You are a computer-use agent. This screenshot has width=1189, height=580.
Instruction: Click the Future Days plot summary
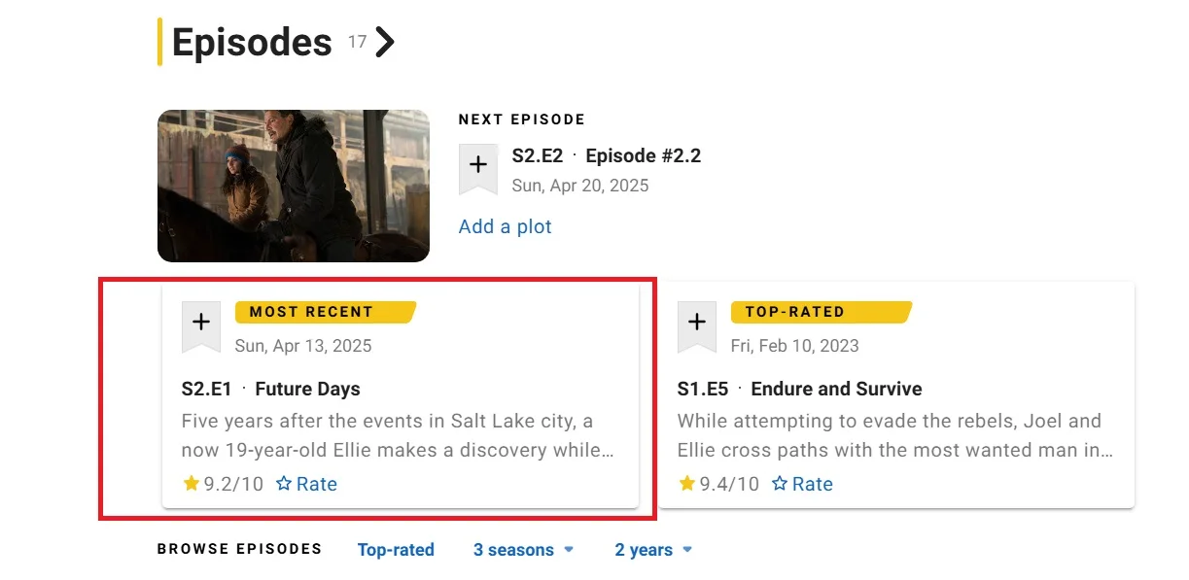coord(397,436)
